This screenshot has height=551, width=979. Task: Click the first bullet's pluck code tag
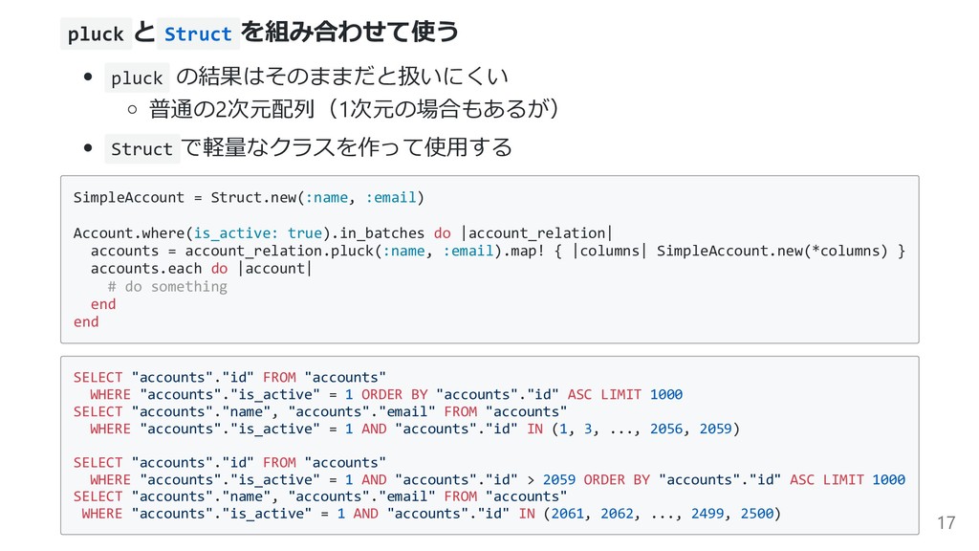tap(137, 78)
